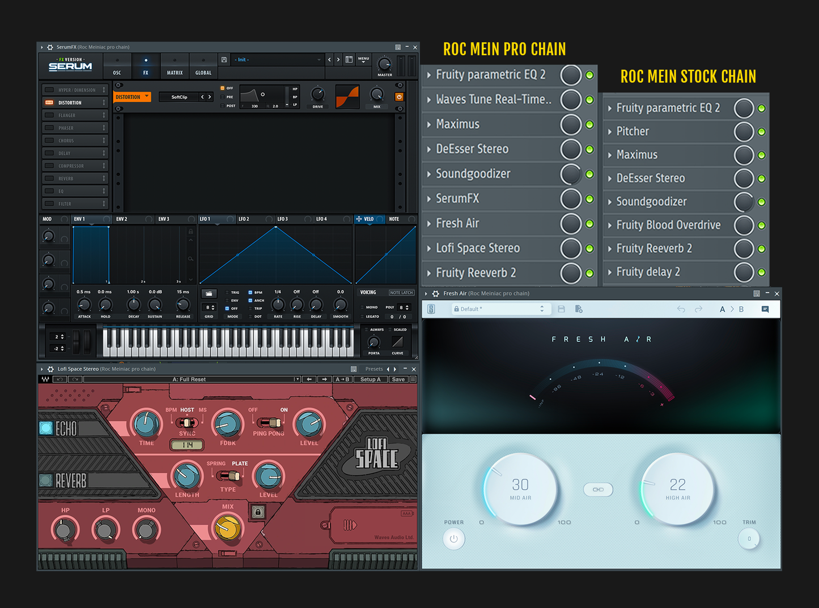Viewport: 819px width, 608px height.
Task: Open the Serum MENU icon
Action: pos(363,61)
